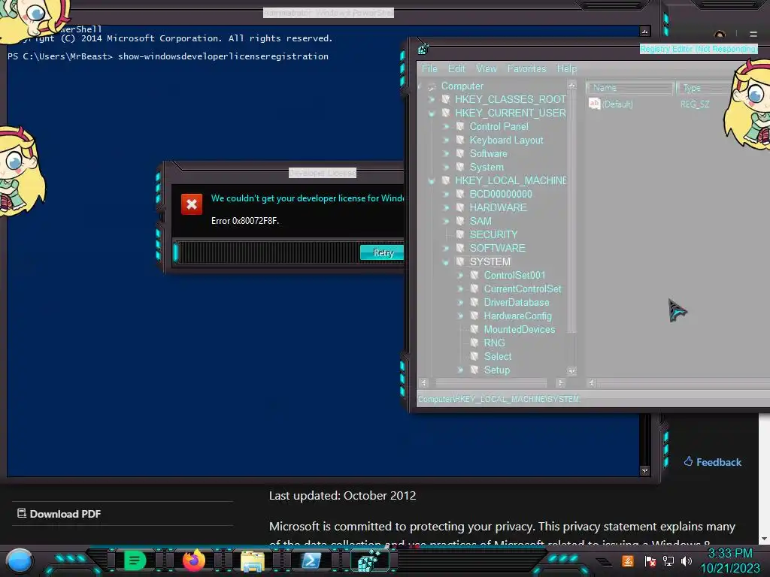Screen dimensions: 770x577
Task: Open the Favorites menu in Registry Editor
Action: coord(526,68)
